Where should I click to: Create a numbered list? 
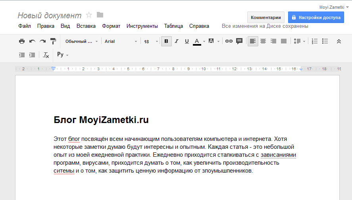point(315,41)
